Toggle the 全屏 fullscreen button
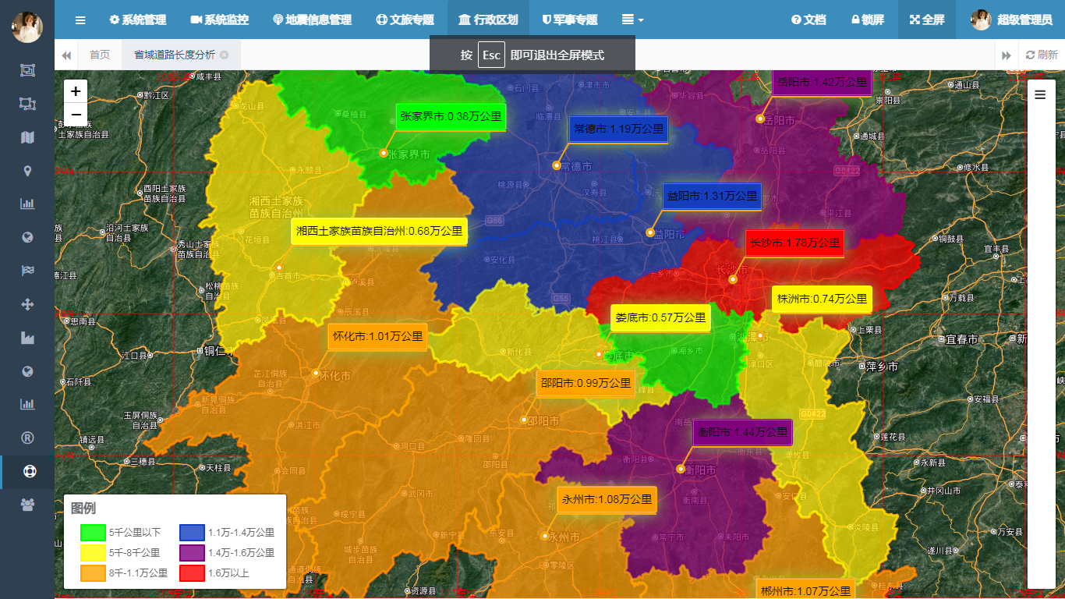 point(926,19)
